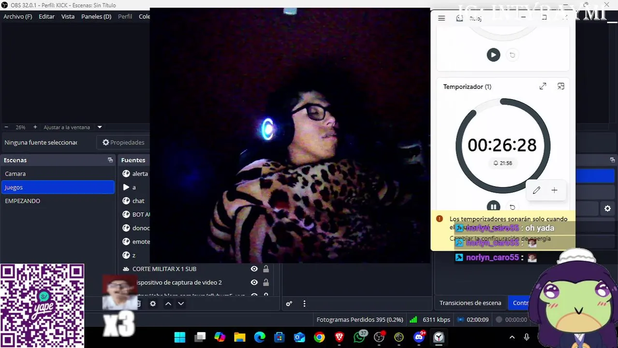Open Microsoft Edge from taskbar
The height and width of the screenshot is (348, 618).
click(260, 337)
